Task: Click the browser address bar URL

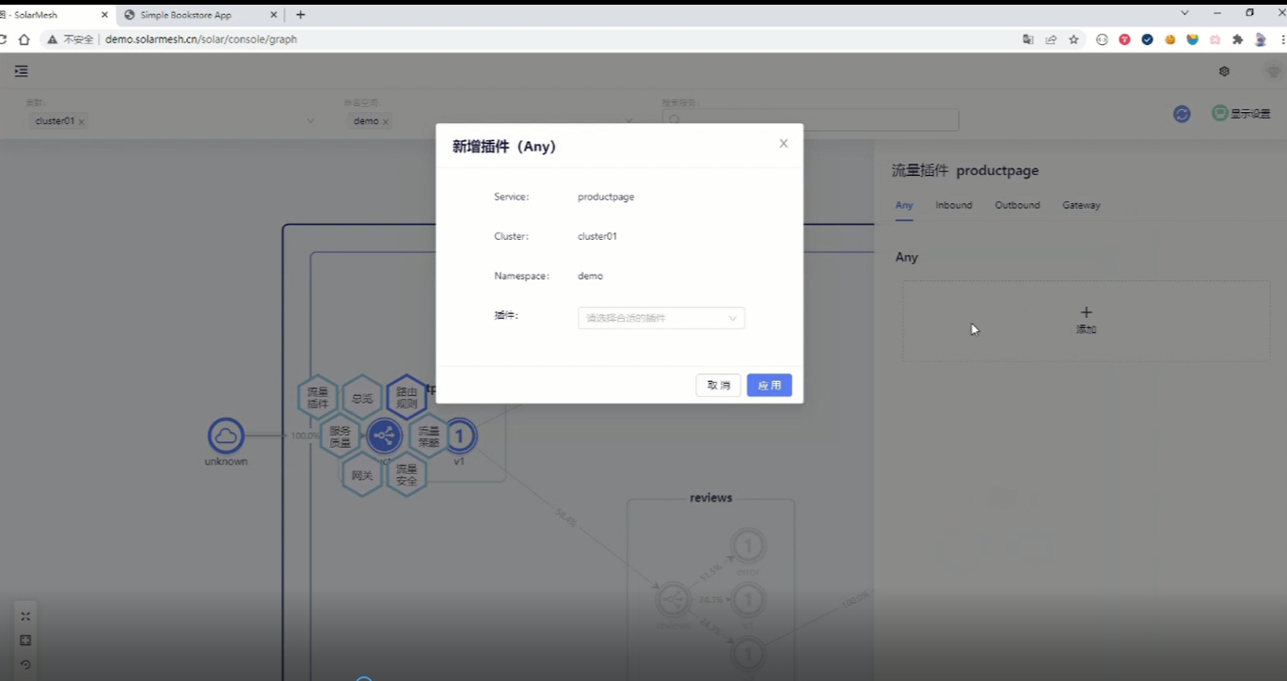Action: pos(201,40)
